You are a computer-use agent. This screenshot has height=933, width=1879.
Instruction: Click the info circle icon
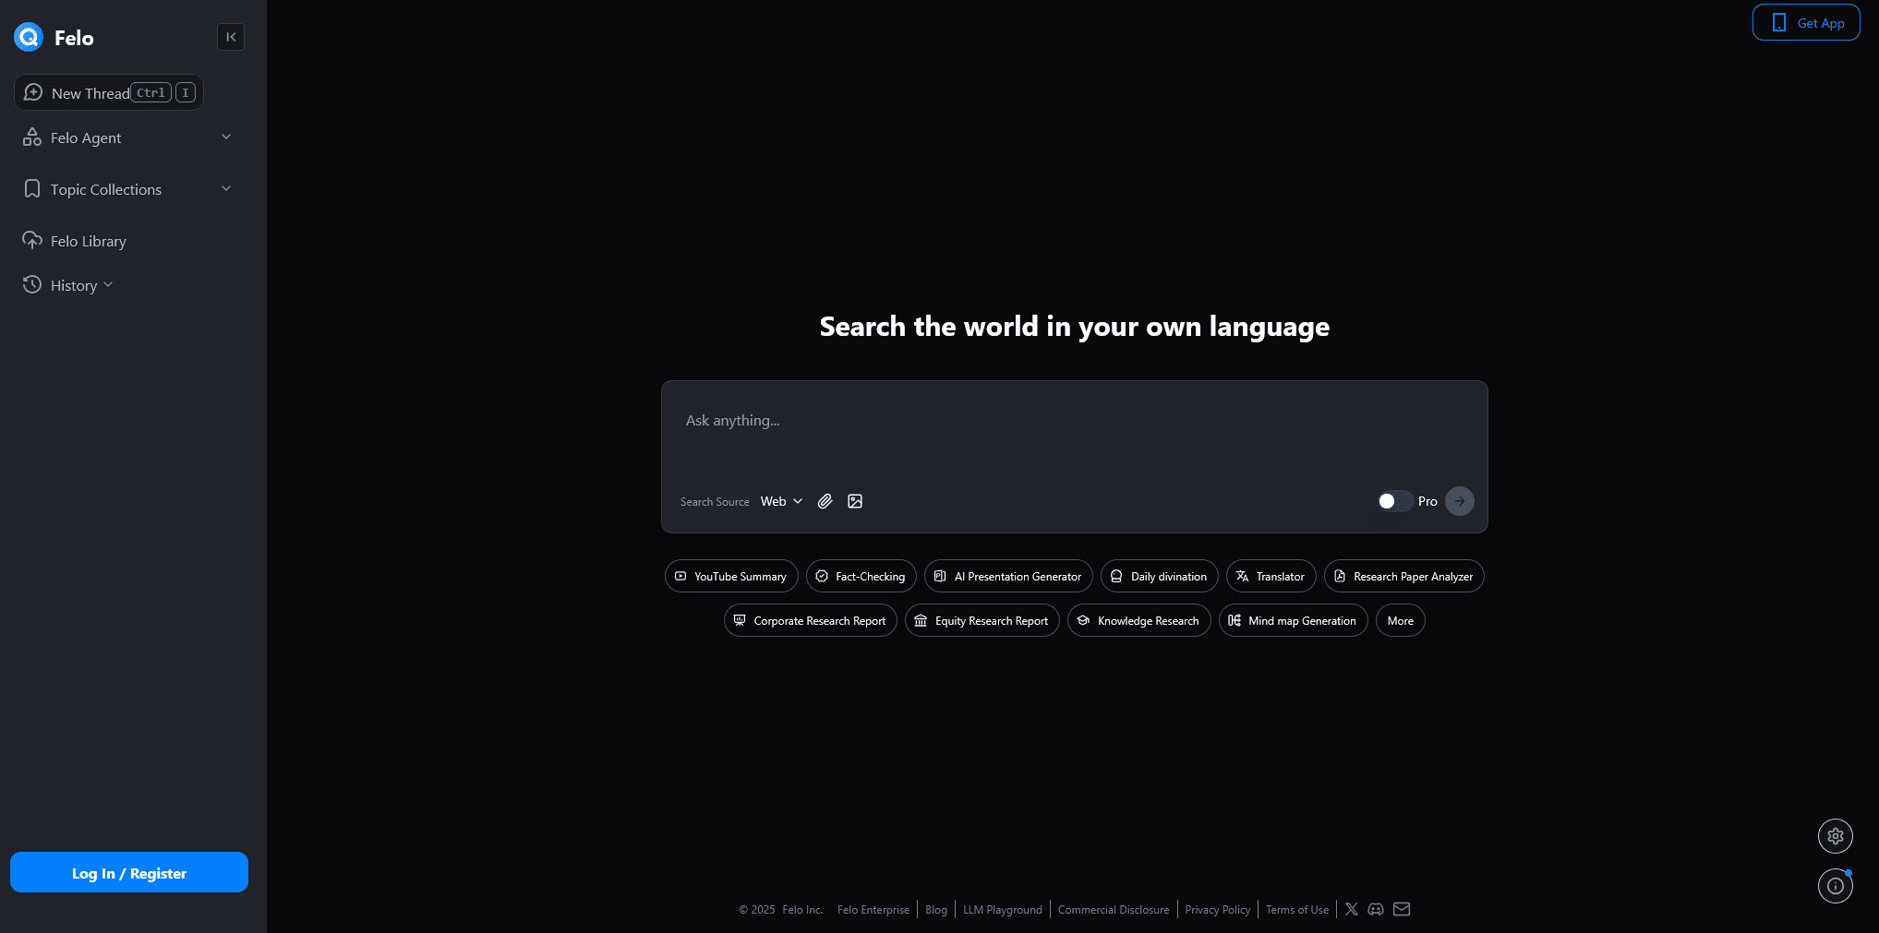point(1836,886)
